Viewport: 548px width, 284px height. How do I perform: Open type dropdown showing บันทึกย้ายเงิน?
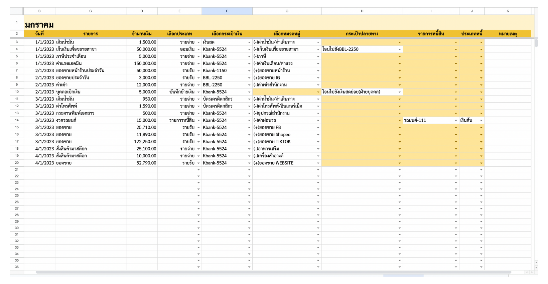(198, 92)
